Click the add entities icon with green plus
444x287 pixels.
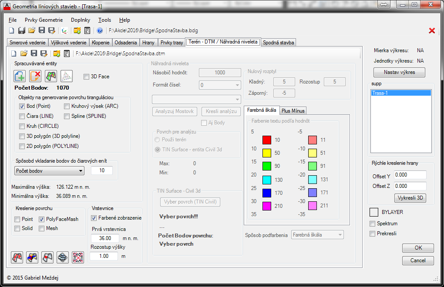20,77
